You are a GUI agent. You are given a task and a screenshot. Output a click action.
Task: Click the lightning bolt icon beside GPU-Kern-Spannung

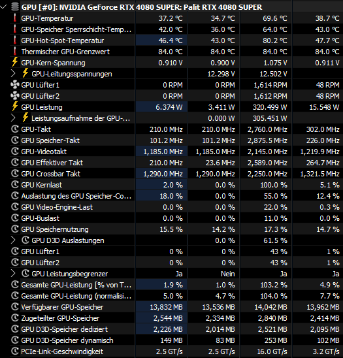(15, 63)
